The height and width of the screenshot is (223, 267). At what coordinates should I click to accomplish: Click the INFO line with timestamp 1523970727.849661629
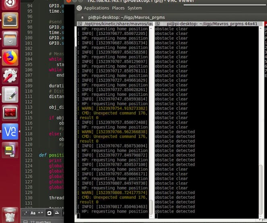click(112, 80)
